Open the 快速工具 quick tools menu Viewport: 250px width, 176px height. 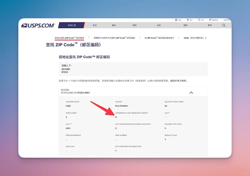click(71, 25)
